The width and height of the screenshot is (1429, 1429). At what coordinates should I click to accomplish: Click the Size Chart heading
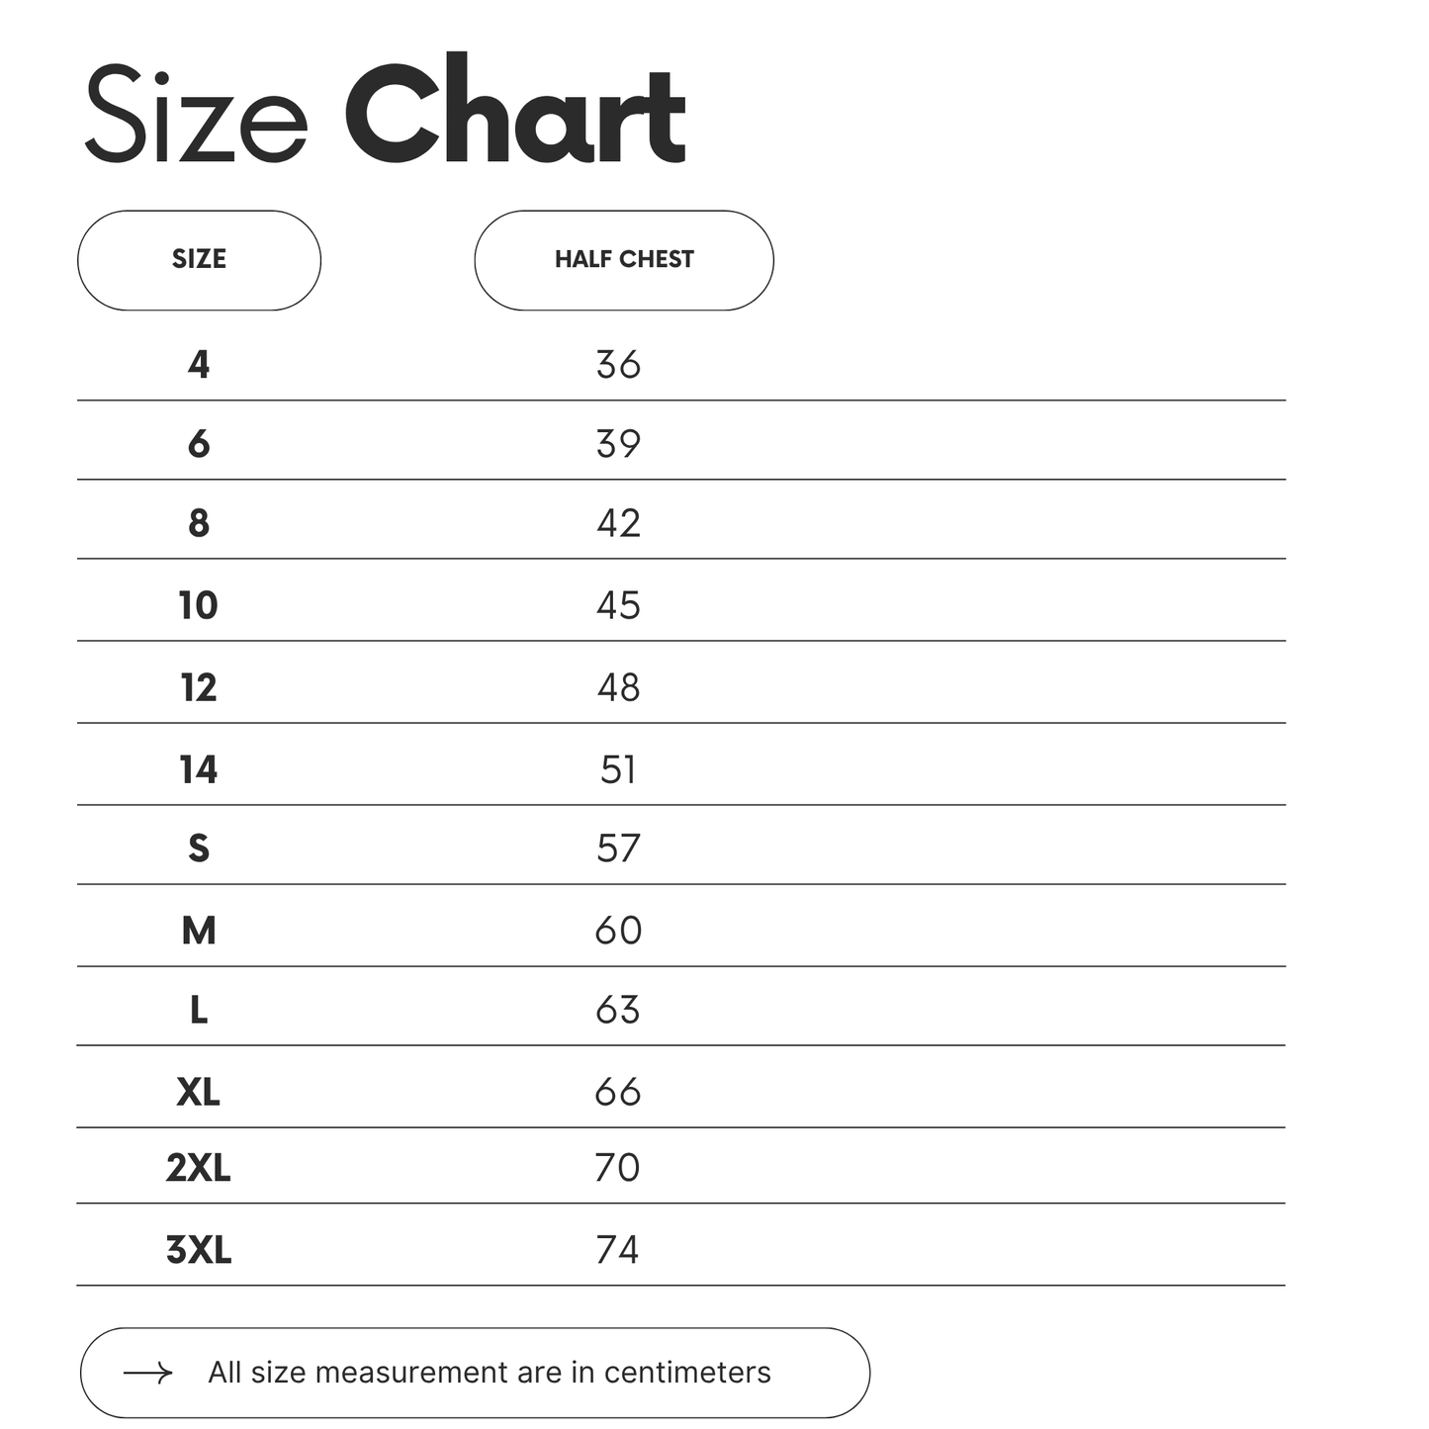click(x=385, y=111)
